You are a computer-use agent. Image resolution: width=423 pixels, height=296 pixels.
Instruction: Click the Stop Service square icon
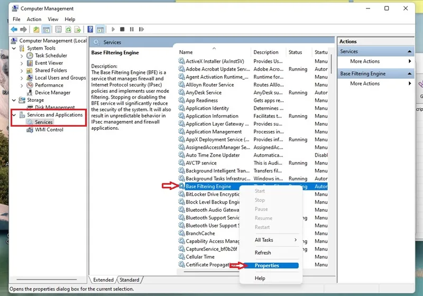tap(122, 30)
